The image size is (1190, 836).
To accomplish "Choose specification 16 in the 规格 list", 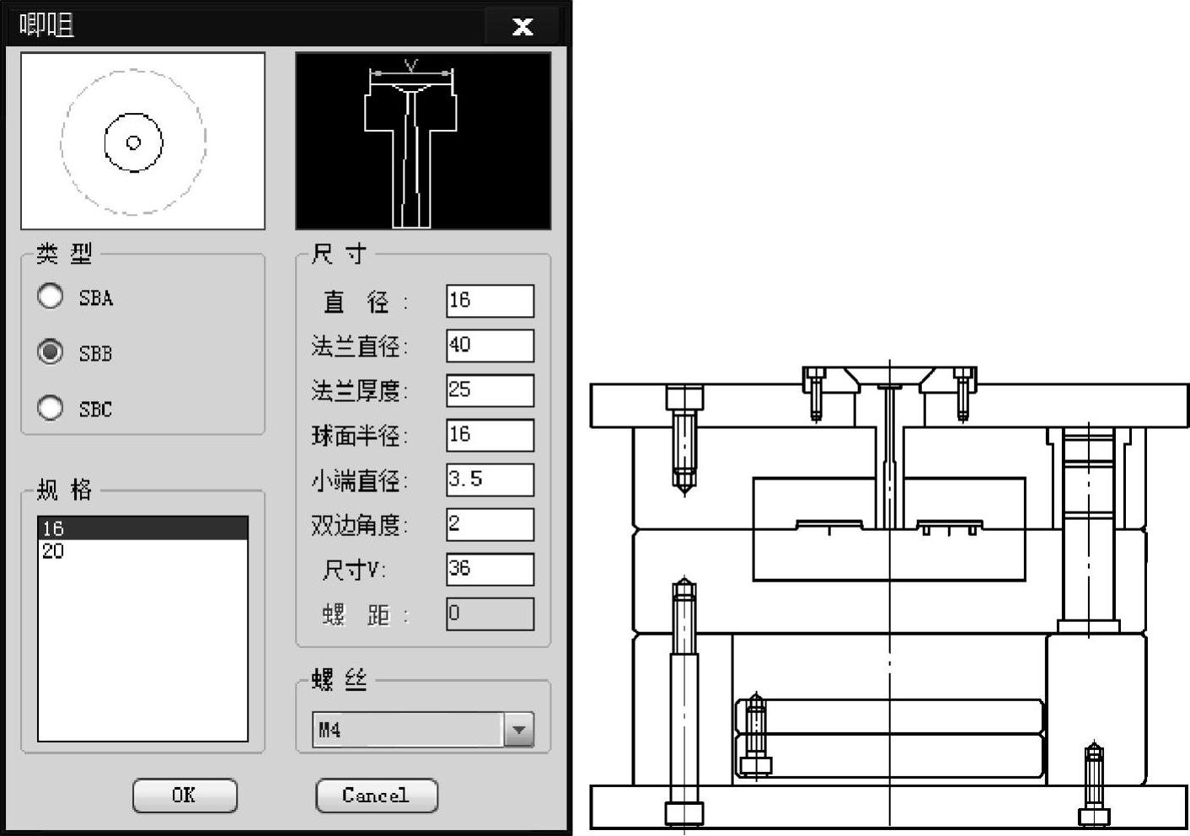I will [142, 528].
